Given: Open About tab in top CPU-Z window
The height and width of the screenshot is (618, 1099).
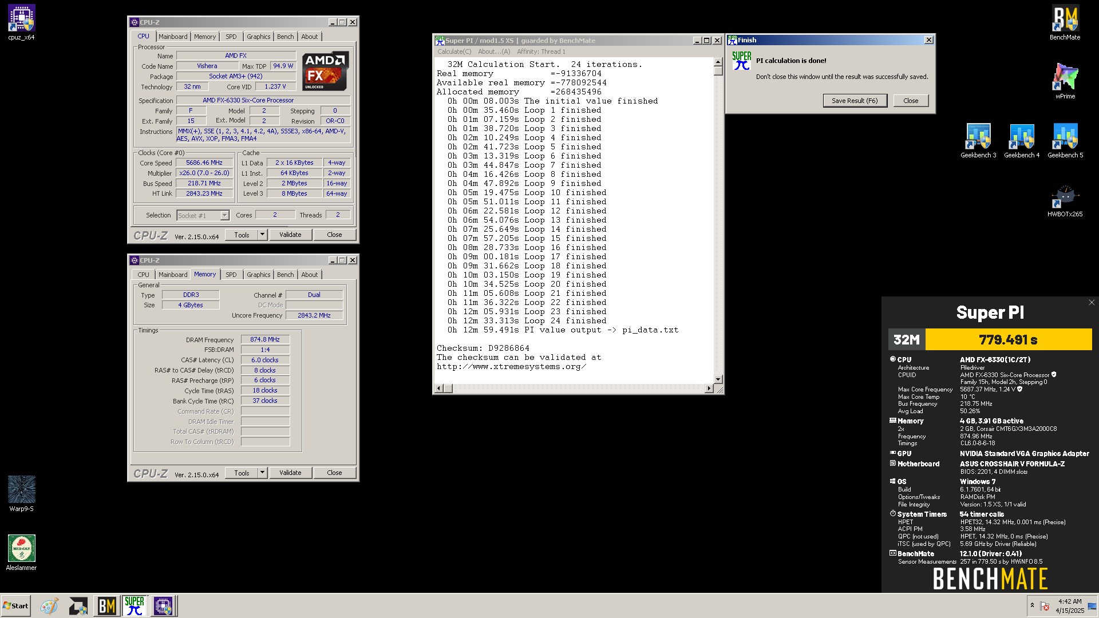Looking at the screenshot, I should tap(310, 37).
